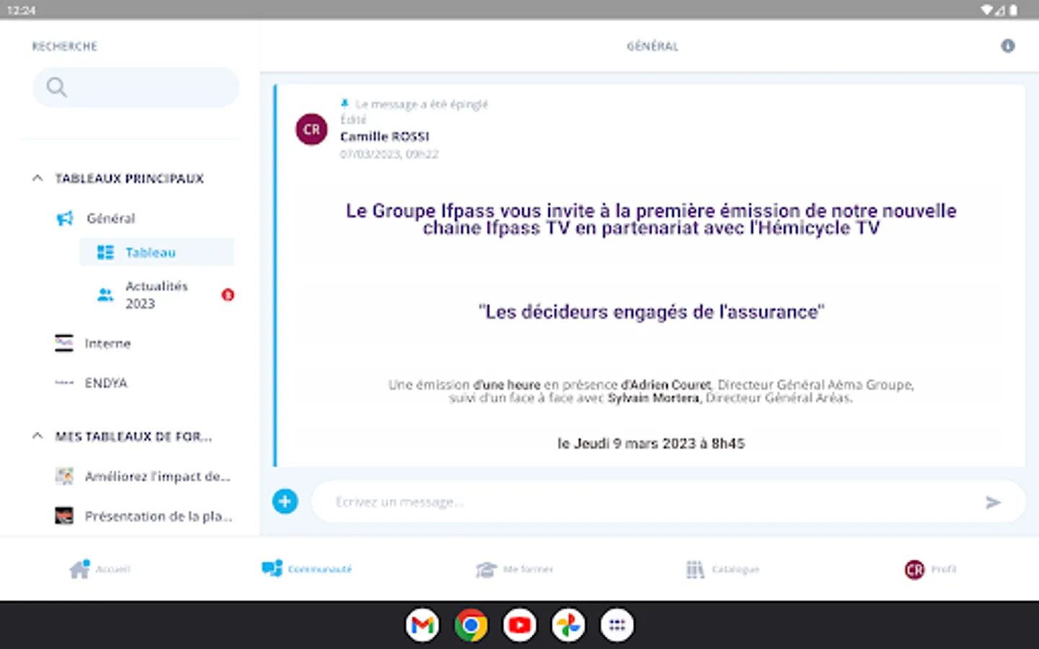The image size is (1039, 649).
Task: Click the Profil CR avatar icon
Action: (x=914, y=570)
